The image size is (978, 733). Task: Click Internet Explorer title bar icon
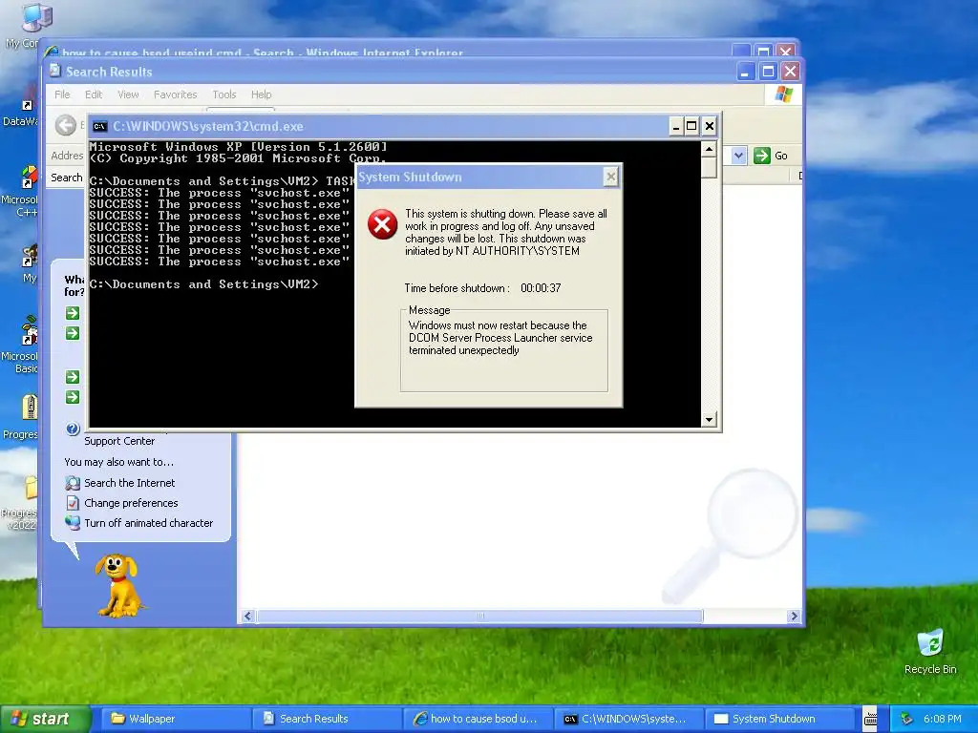(52, 52)
